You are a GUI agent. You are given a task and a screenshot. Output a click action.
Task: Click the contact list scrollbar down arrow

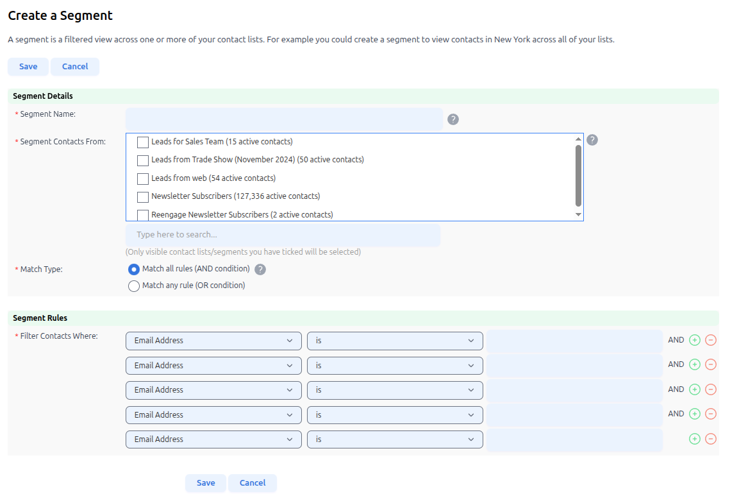click(x=578, y=215)
